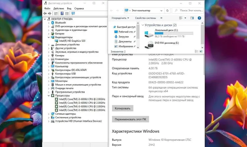Click the Загрузки downloads arrow icon
The image size is (247, 147).
pos(116,37)
